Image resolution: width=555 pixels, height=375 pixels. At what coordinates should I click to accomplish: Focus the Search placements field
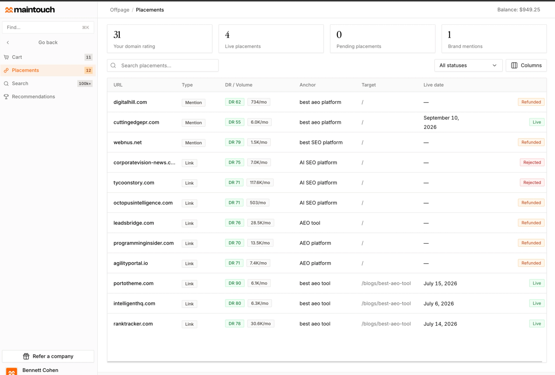click(163, 65)
